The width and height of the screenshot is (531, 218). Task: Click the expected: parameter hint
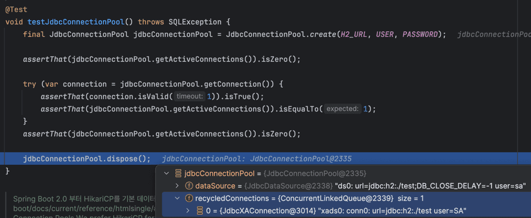[342, 109]
